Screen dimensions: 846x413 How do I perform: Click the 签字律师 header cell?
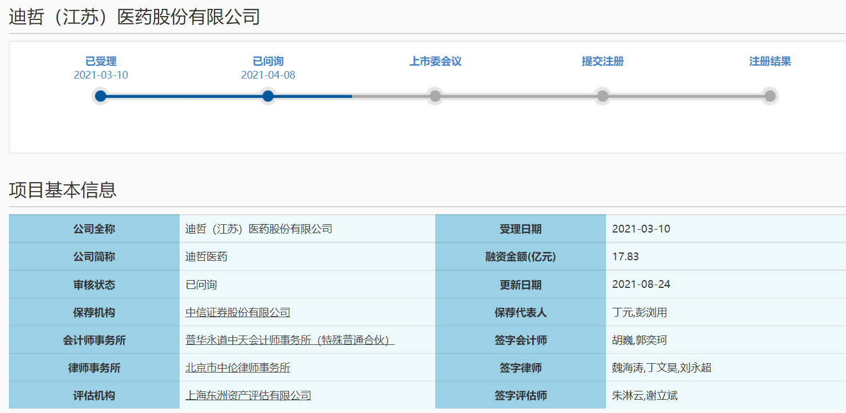point(521,368)
